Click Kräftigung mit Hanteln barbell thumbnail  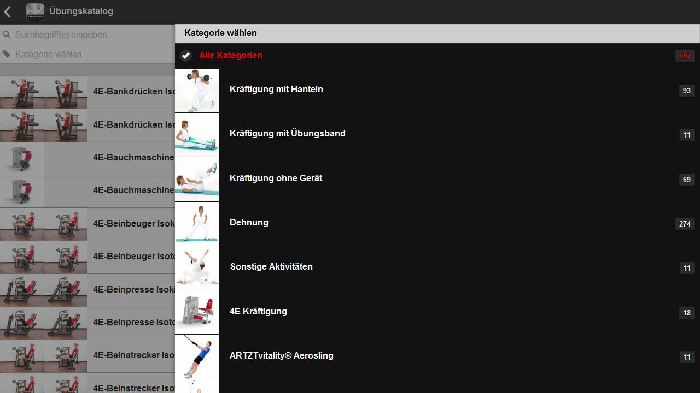197,91
